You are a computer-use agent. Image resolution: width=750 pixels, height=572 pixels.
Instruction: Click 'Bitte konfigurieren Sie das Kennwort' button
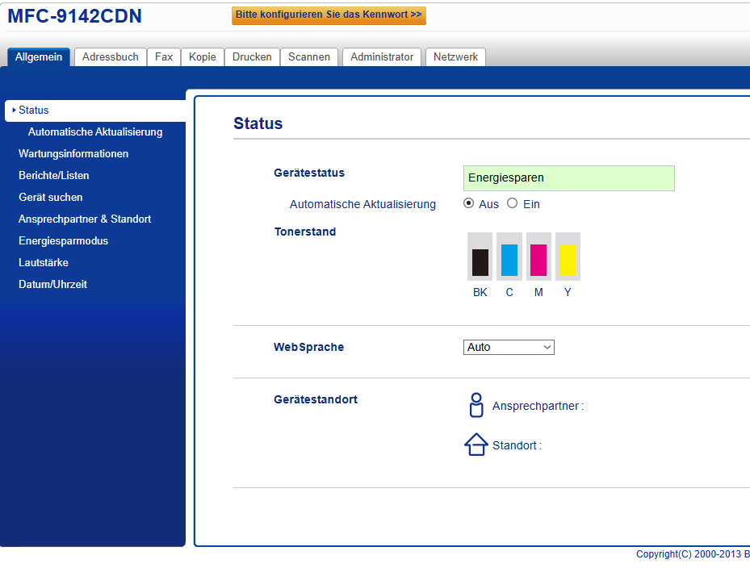point(329,15)
